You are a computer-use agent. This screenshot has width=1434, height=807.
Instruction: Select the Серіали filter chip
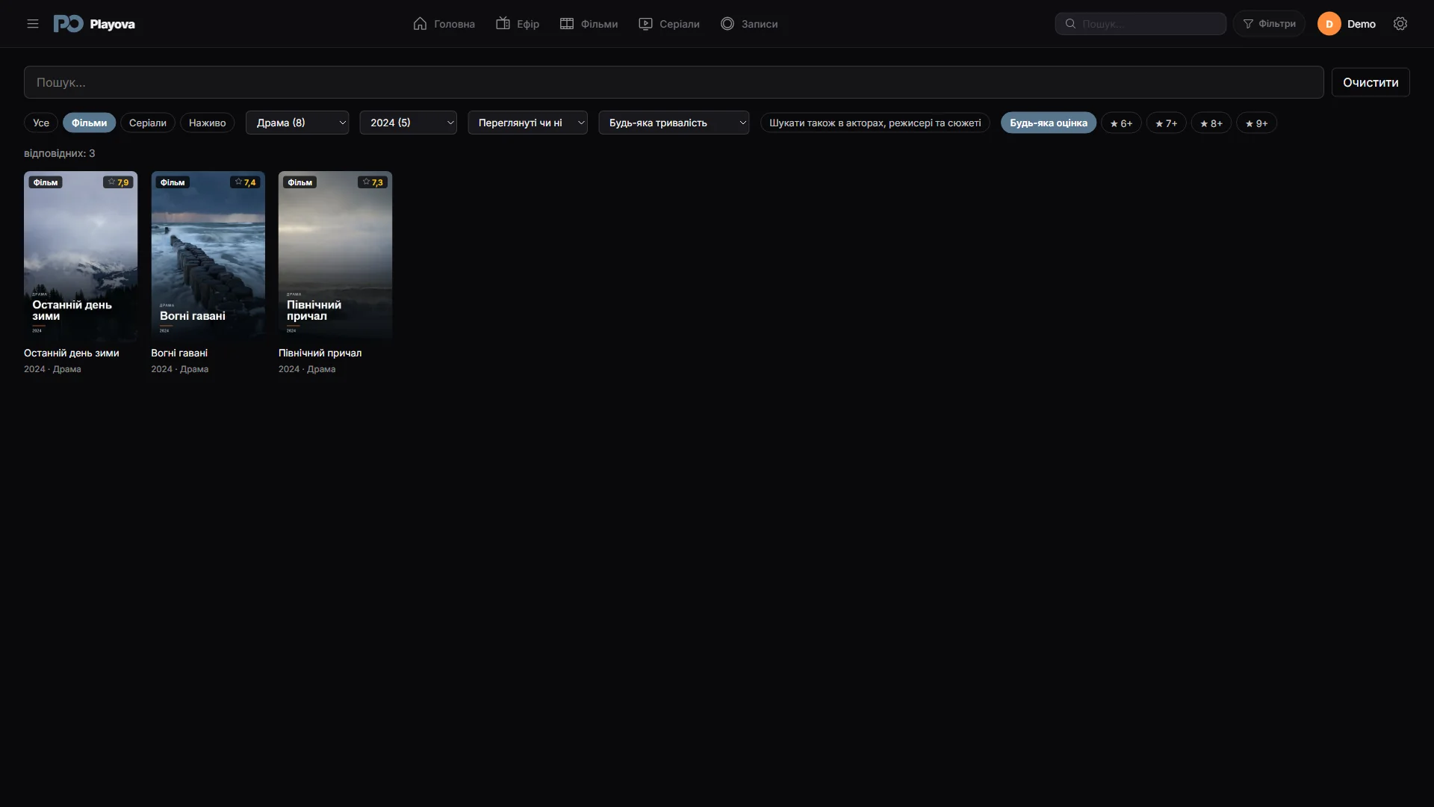click(x=148, y=123)
